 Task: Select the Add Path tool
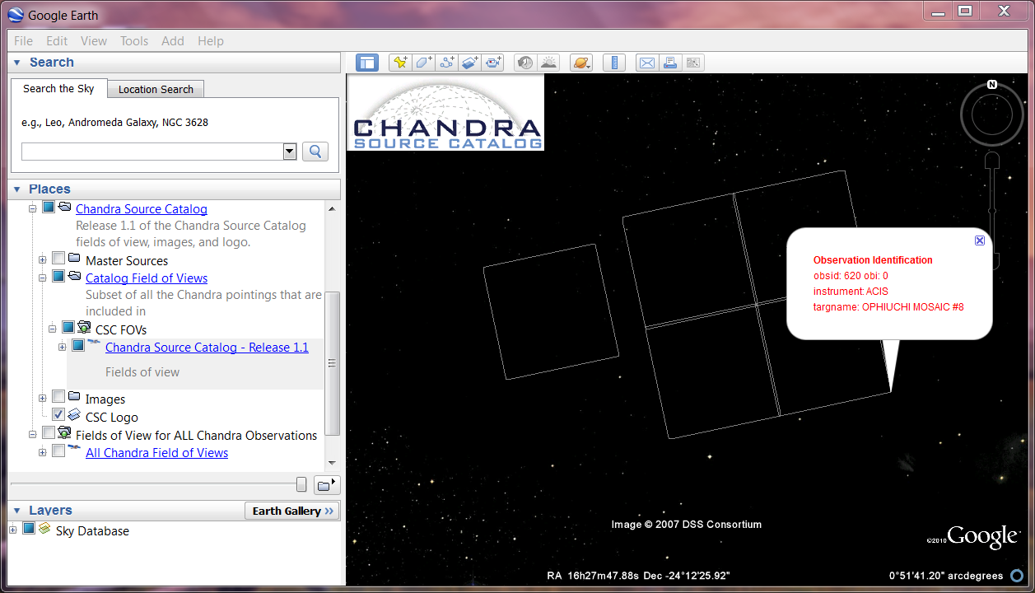tap(446, 63)
